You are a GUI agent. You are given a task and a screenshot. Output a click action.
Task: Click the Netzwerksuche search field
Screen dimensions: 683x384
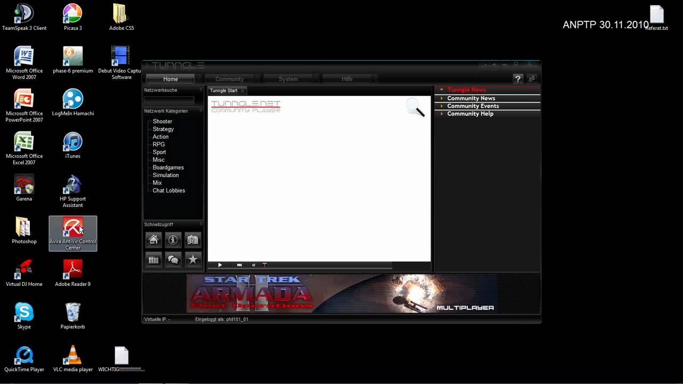pyautogui.click(x=169, y=100)
